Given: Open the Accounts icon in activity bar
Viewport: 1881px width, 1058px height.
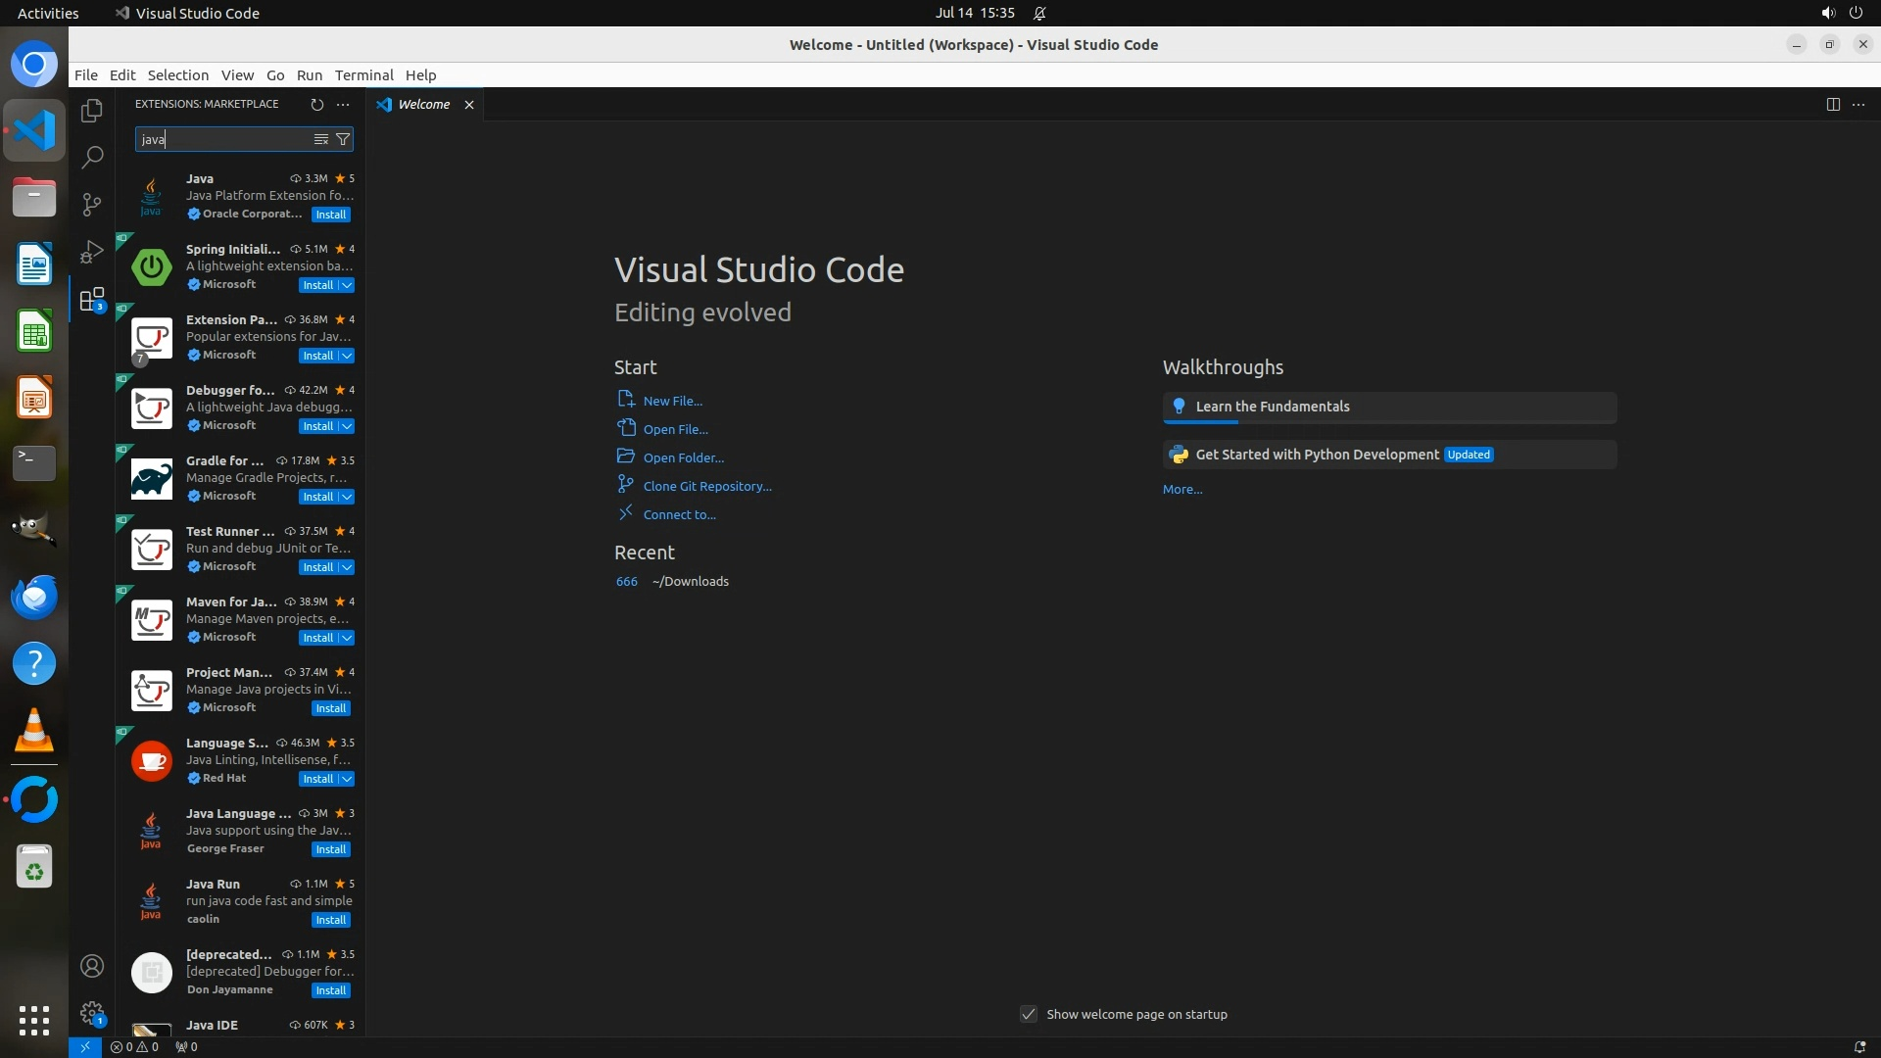Looking at the screenshot, I should (92, 966).
